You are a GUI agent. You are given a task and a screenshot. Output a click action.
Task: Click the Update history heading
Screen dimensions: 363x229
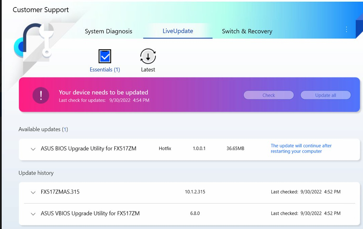(x=36, y=173)
